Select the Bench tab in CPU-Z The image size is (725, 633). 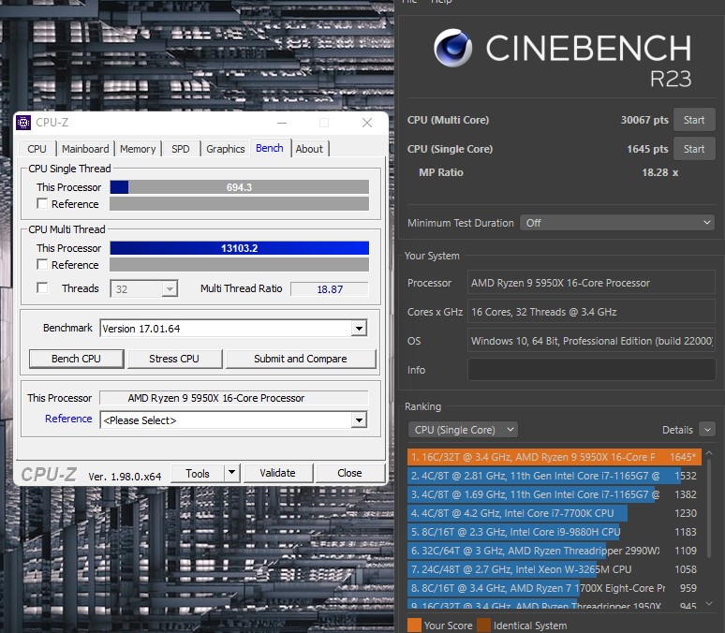click(x=270, y=148)
